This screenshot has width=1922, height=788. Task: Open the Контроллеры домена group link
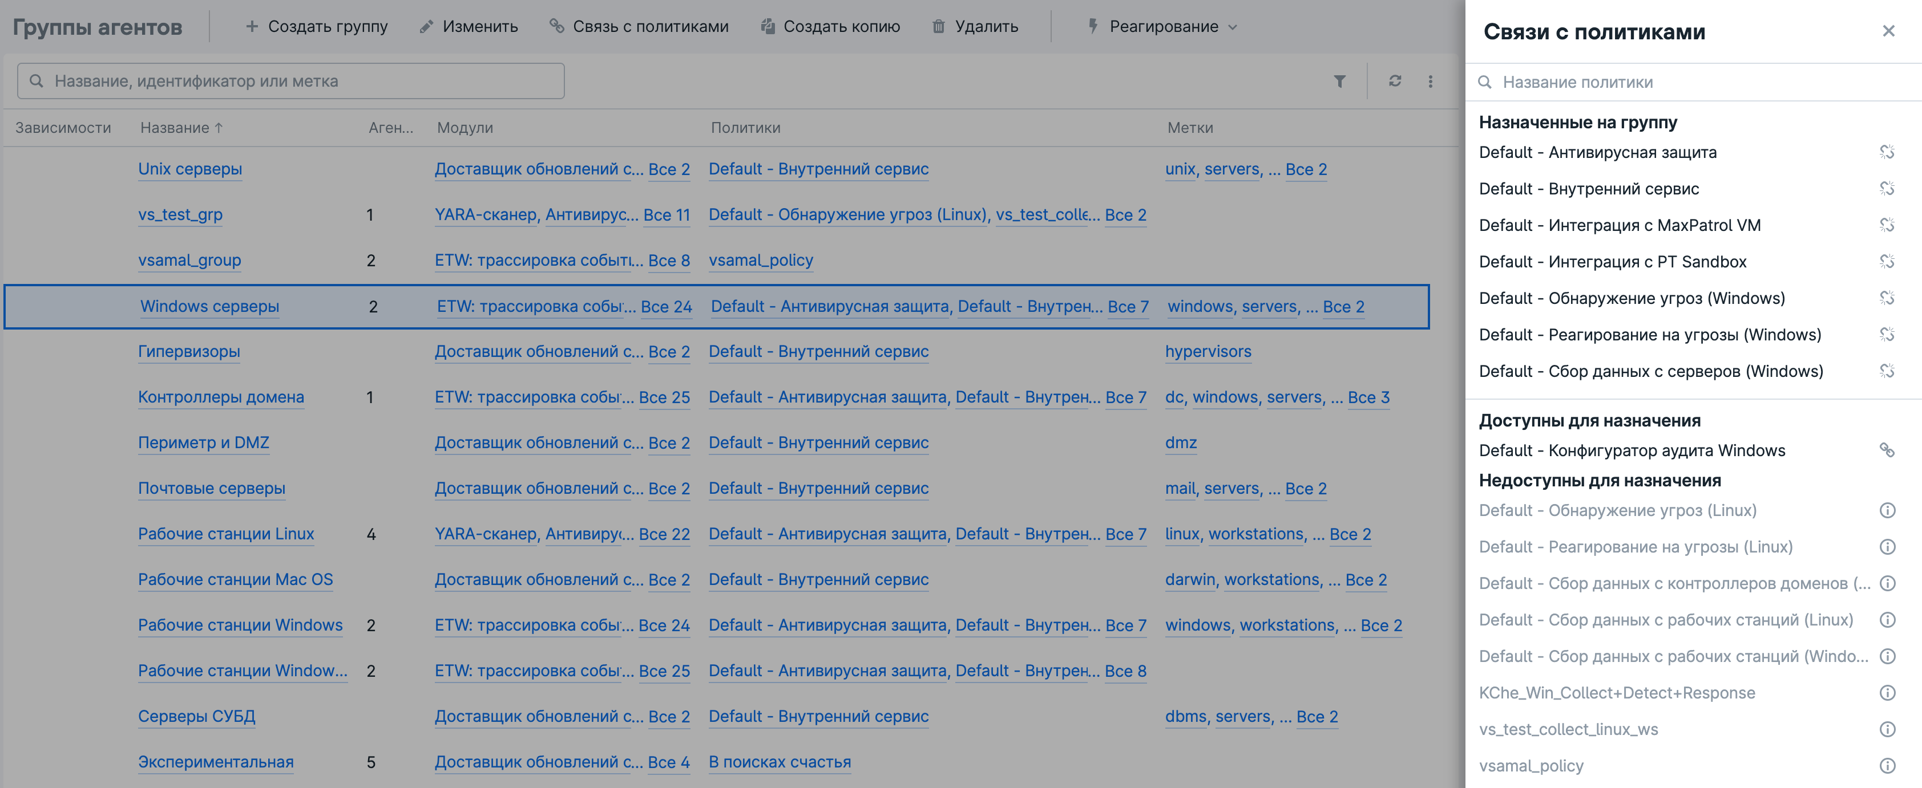click(221, 397)
